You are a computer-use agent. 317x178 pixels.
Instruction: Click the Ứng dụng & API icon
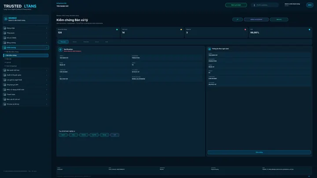click(5, 85)
